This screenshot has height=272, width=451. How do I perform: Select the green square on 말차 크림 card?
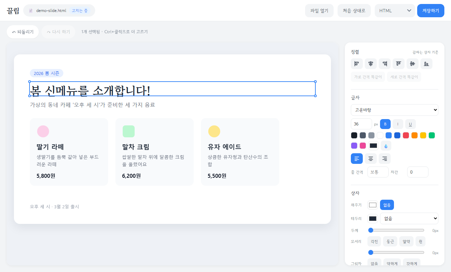click(129, 131)
